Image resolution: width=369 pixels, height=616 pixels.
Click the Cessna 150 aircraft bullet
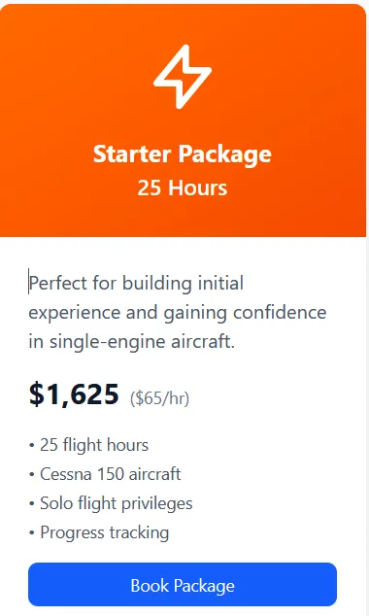[x=105, y=474]
